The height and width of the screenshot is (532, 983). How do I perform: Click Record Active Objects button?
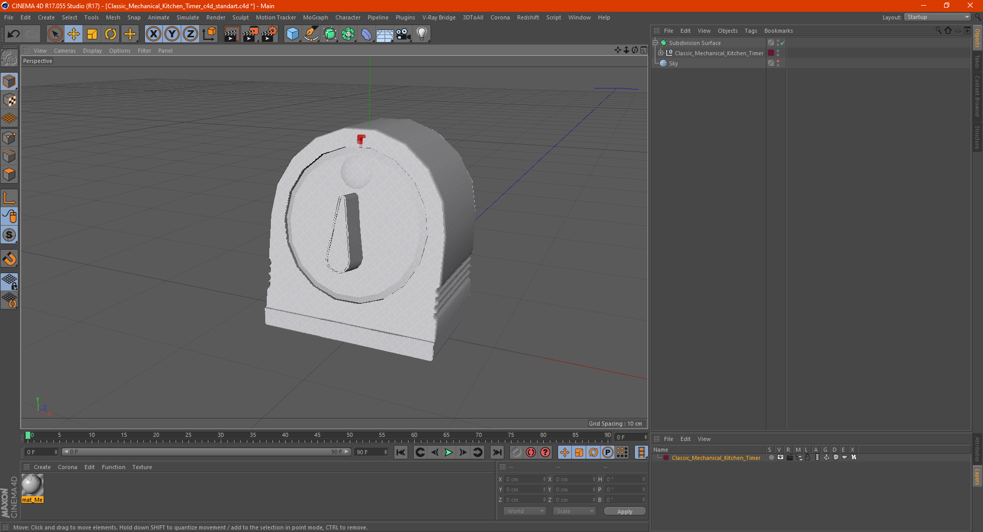click(517, 452)
